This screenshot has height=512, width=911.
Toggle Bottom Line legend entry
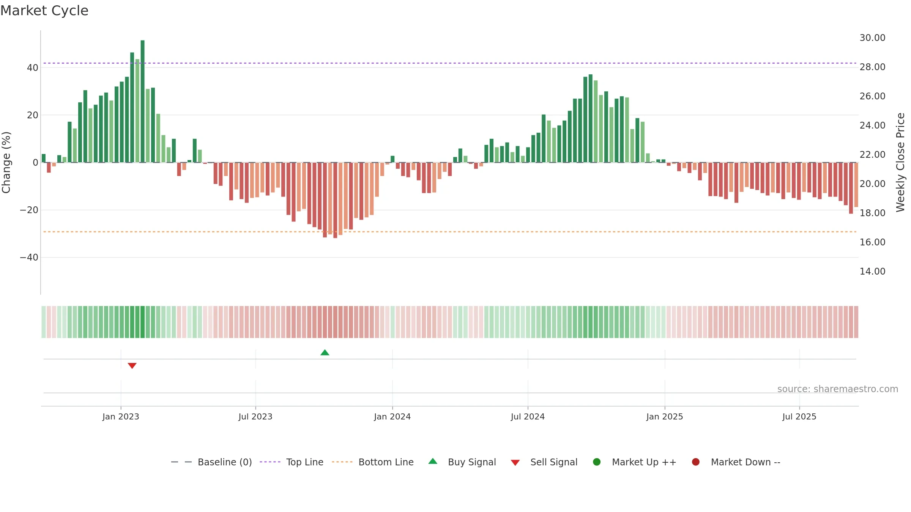pos(373,462)
